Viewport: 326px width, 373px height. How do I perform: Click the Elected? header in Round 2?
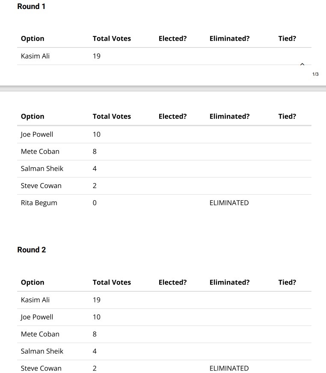172,282
